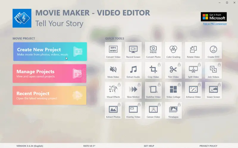Open the Extract Audio tool
The image size is (238, 148).
point(133,70)
